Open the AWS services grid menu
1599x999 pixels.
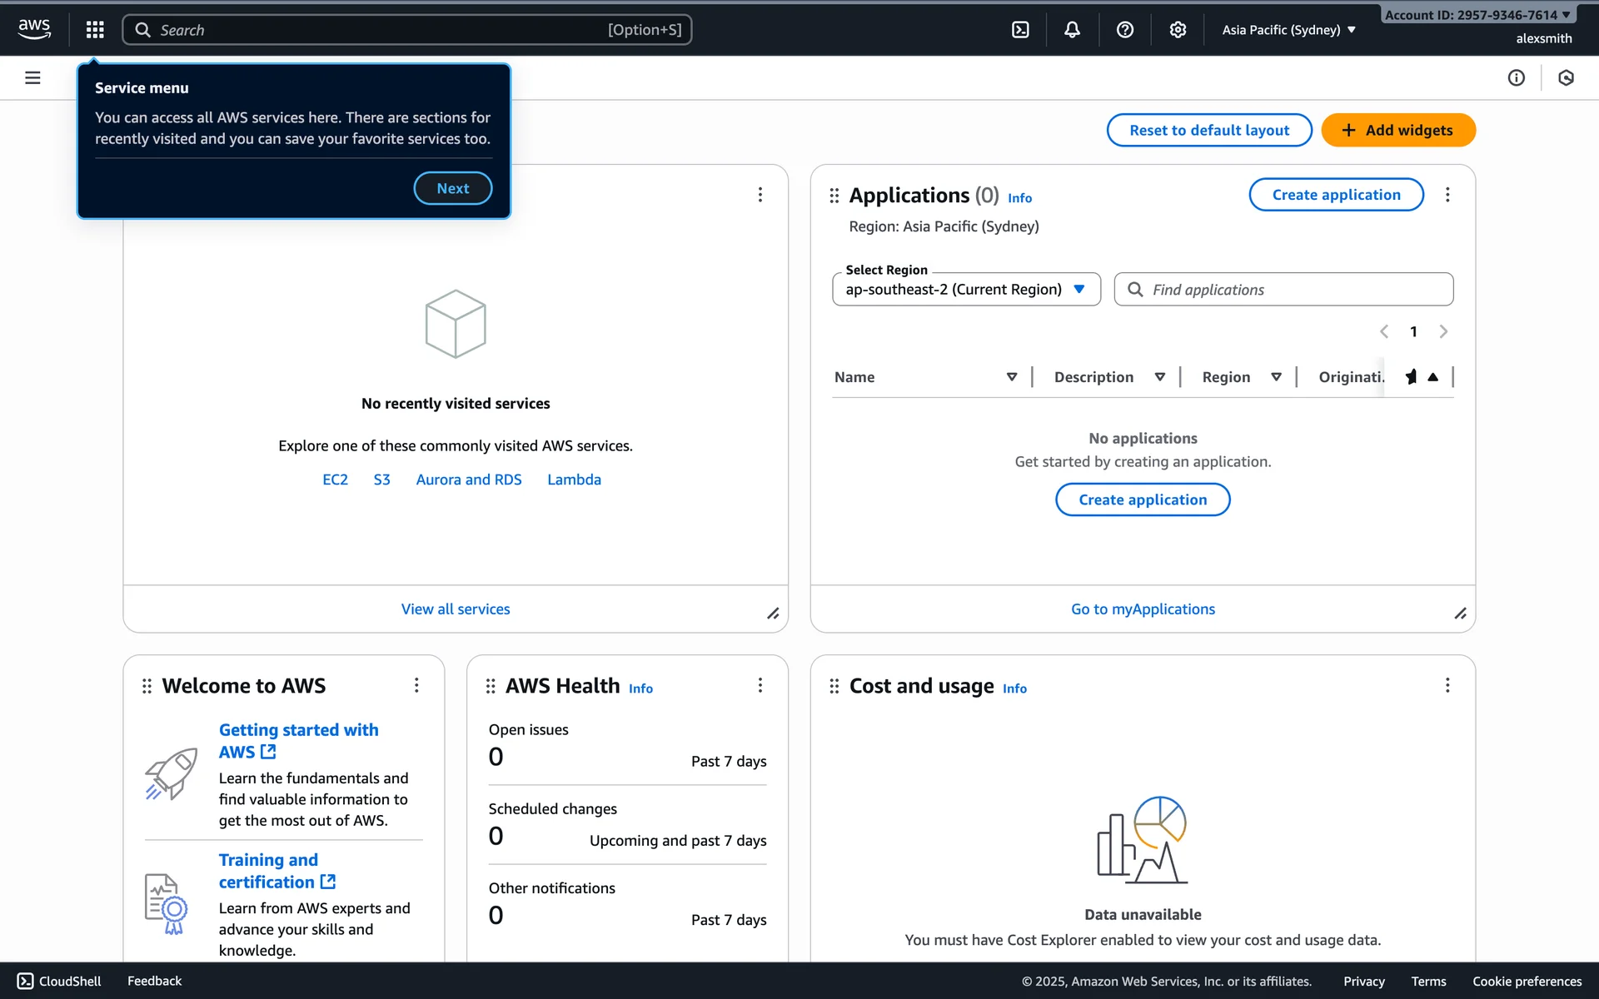tap(95, 30)
